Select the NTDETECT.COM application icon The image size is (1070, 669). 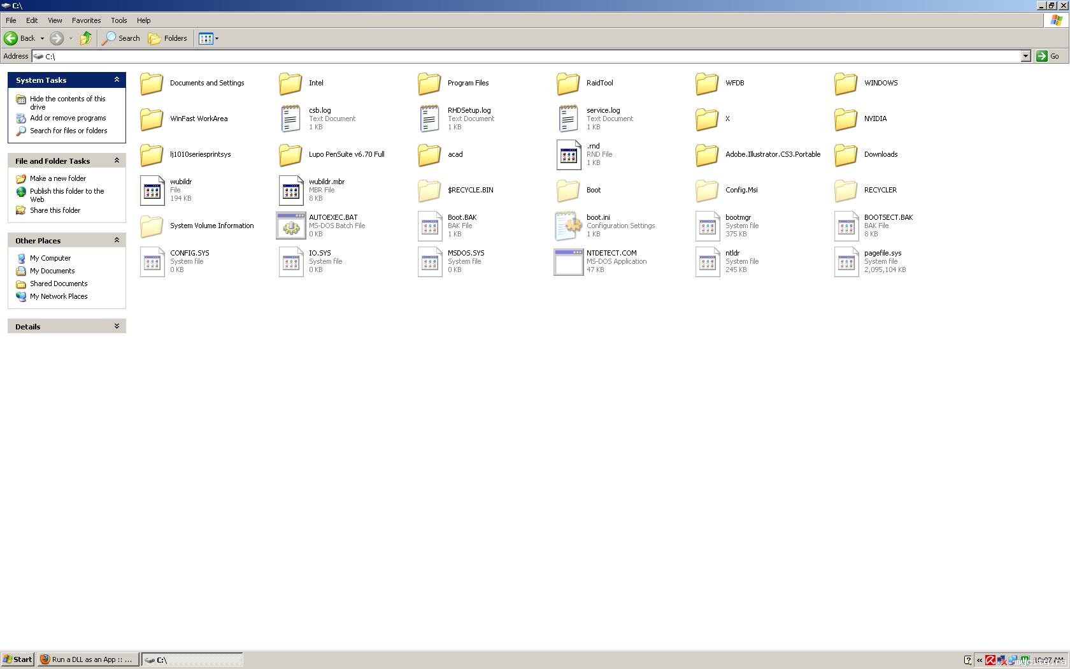(568, 261)
